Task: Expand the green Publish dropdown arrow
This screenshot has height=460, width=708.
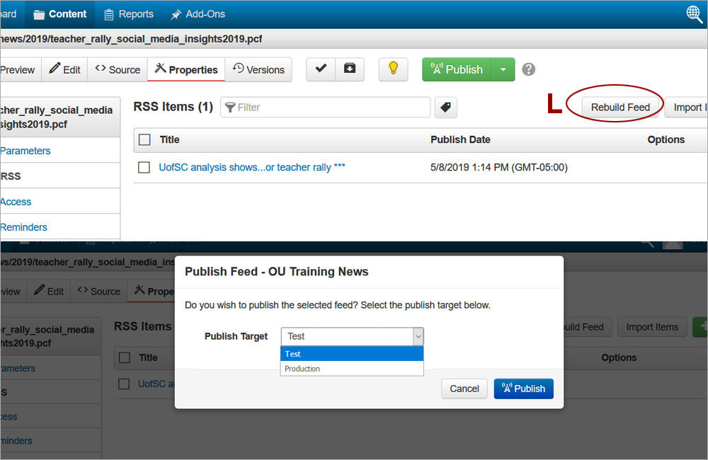Action: point(503,69)
